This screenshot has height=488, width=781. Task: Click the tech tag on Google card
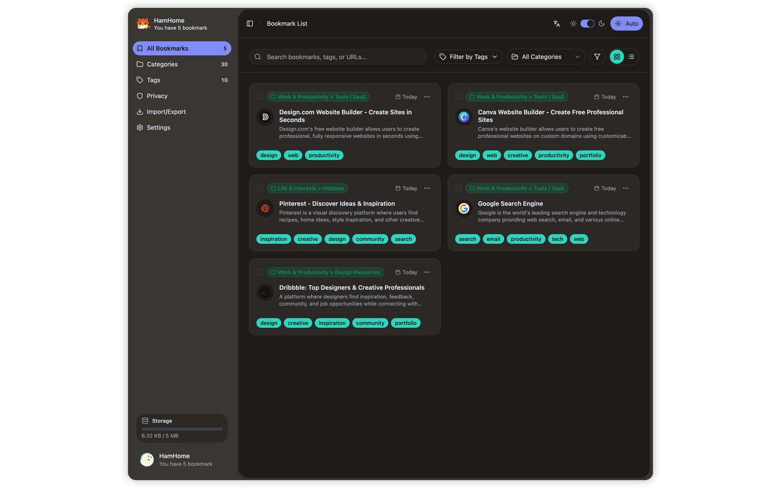tap(558, 239)
